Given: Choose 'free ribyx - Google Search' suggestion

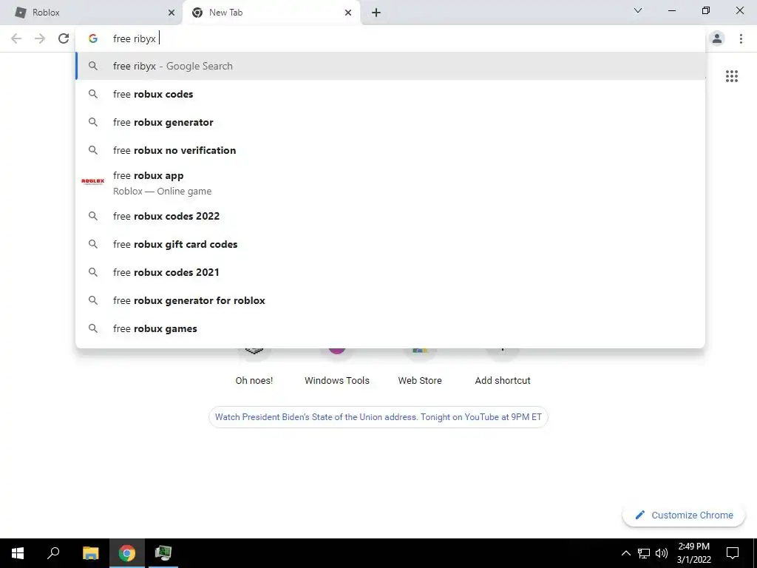Looking at the screenshot, I should [x=390, y=66].
